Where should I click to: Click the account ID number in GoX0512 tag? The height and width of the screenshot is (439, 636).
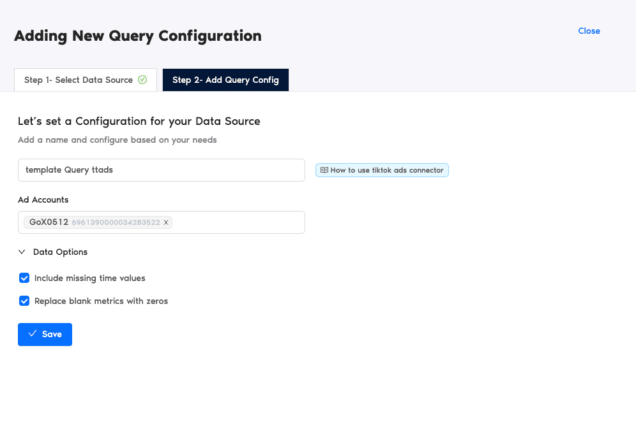116,222
